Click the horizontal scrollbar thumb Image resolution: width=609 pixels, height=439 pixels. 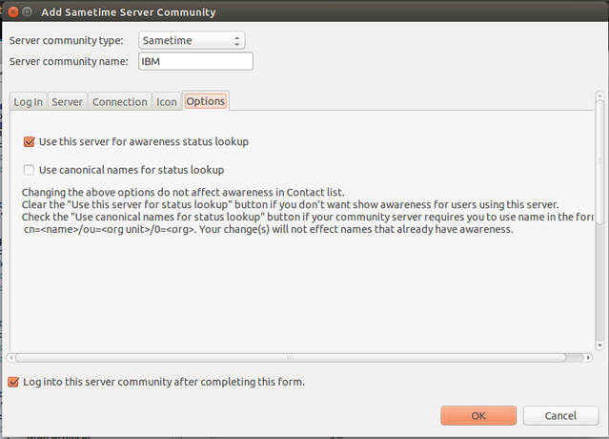pyautogui.click(x=291, y=357)
